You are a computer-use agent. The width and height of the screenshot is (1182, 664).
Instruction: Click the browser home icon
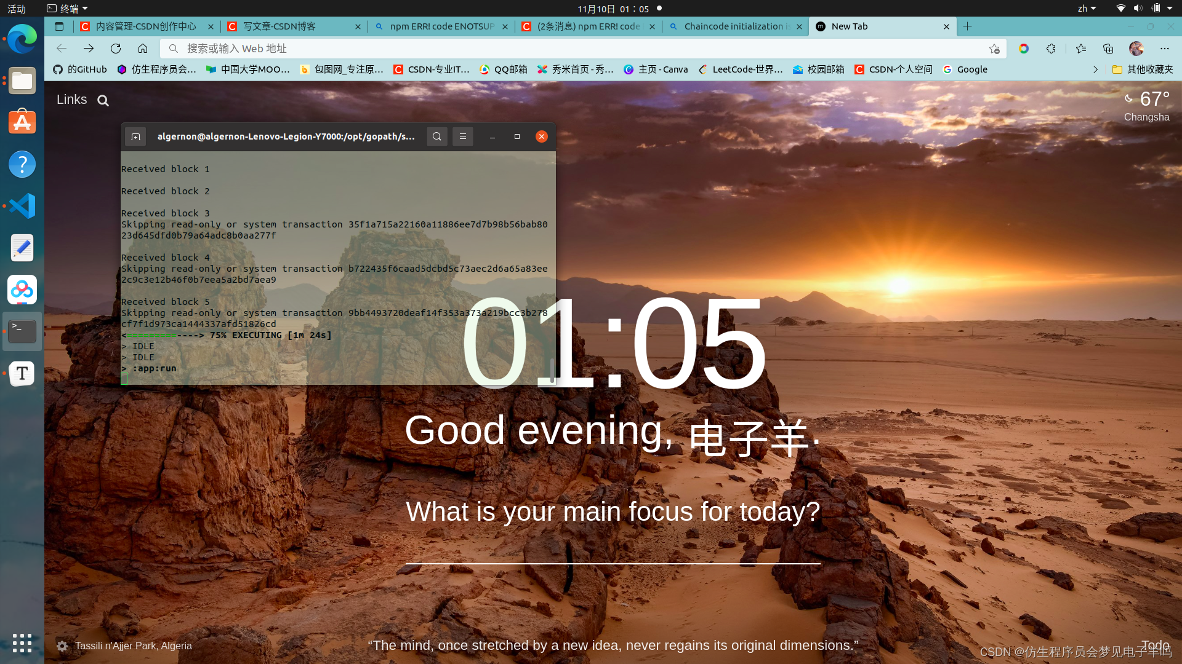click(x=143, y=49)
